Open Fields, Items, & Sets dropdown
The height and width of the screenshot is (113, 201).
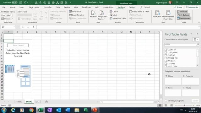click(139, 12)
